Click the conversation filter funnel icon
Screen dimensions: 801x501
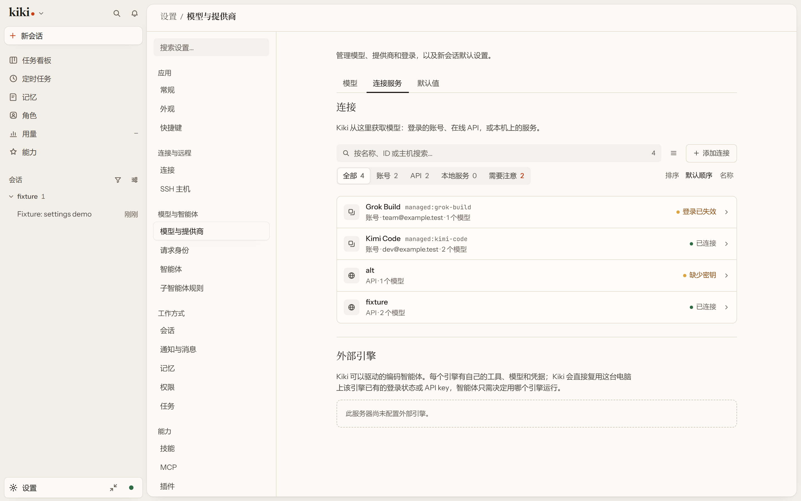point(118,180)
